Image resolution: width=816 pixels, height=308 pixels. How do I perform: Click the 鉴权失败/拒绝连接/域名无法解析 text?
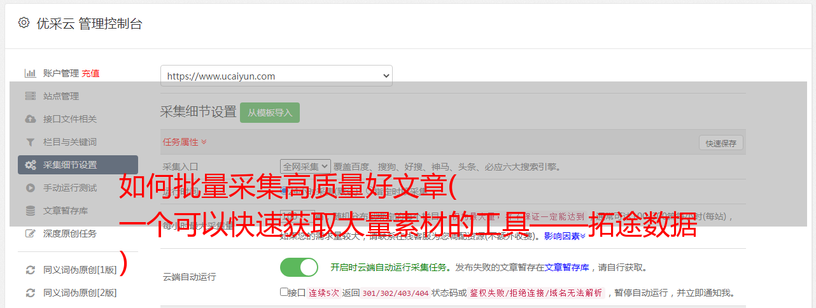tap(536, 293)
